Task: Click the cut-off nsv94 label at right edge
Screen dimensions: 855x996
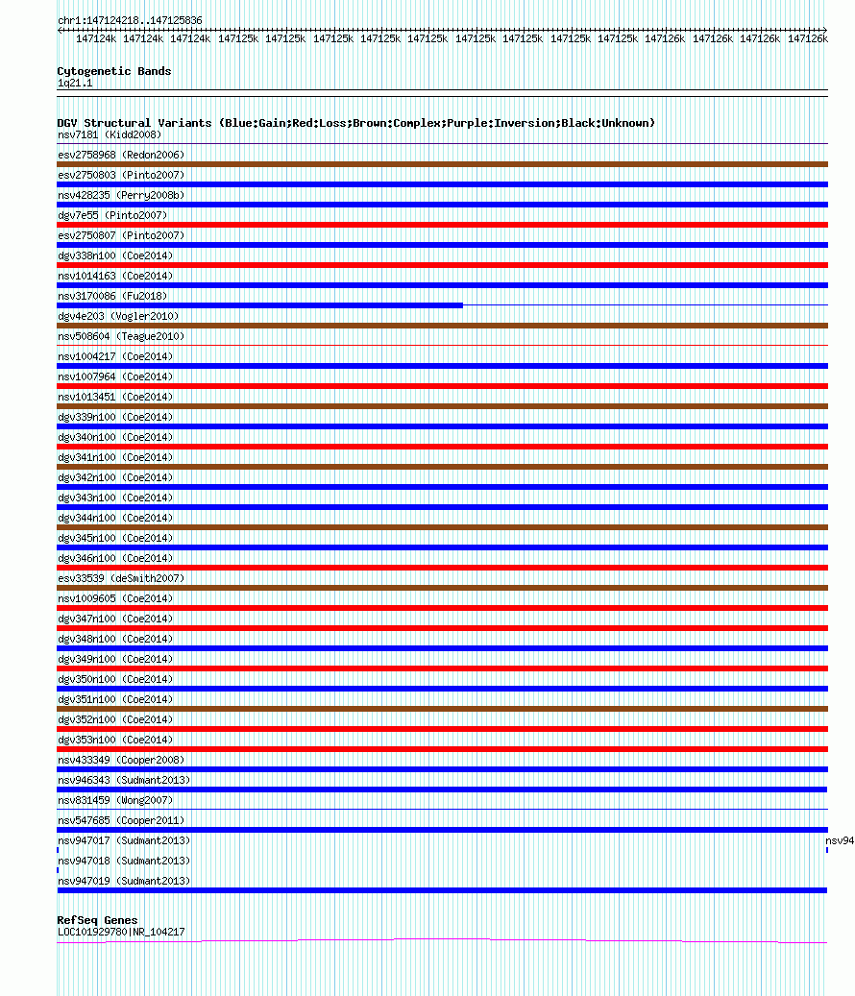Action: coord(840,840)
